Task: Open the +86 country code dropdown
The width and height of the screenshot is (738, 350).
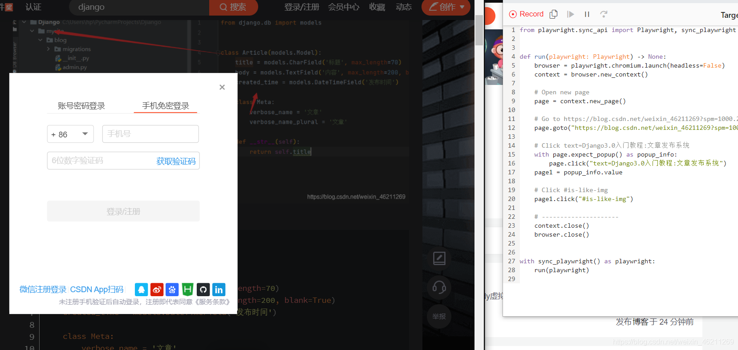Action: coord(70,134)
